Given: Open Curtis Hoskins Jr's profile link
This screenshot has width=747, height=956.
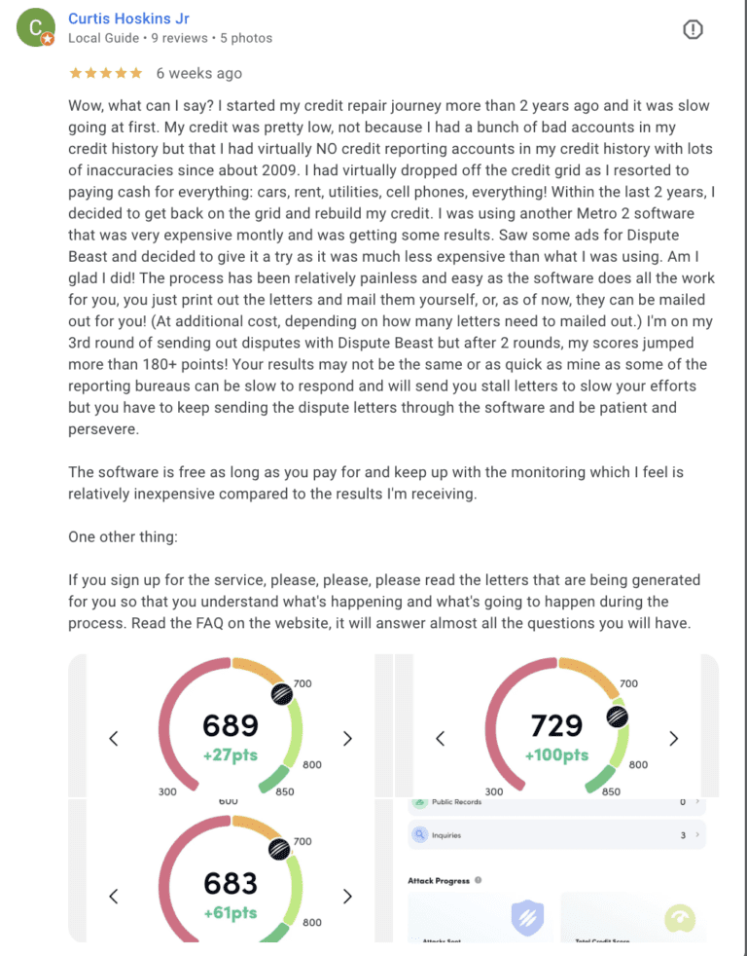Looking at the screenshot, I should (128, 18).
